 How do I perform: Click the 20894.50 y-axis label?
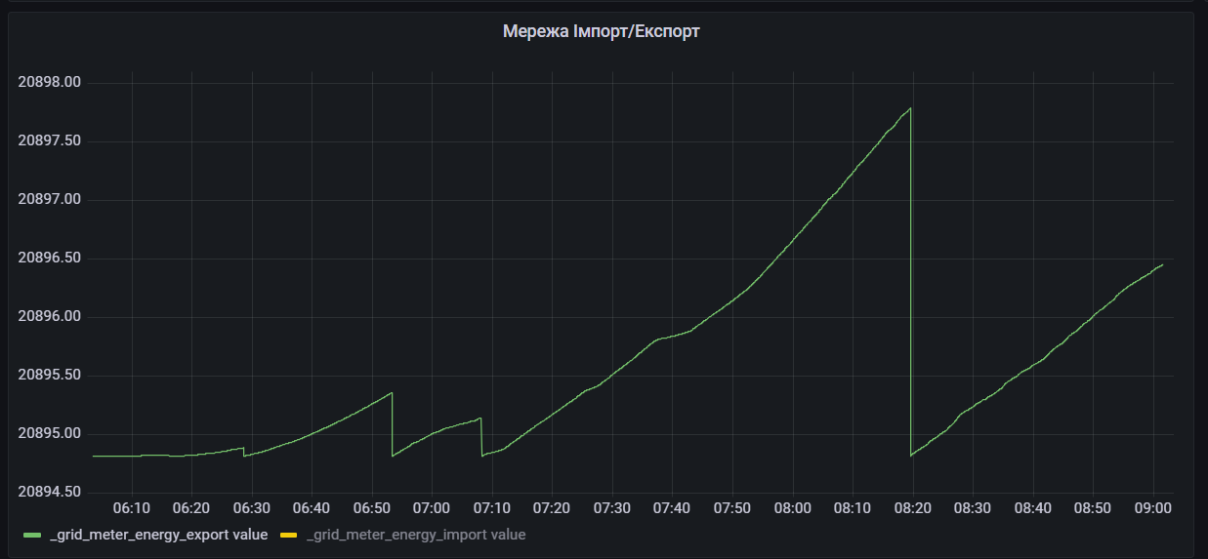point(49,492)
